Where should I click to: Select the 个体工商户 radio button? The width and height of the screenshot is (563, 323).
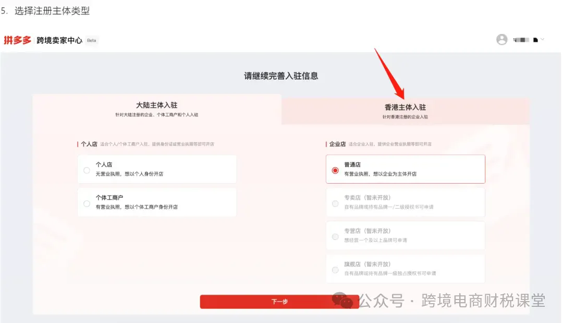[87, 203]
